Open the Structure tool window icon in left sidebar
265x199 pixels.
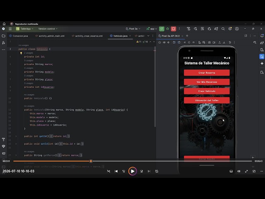pyautogui.click(x=3, y=43)
